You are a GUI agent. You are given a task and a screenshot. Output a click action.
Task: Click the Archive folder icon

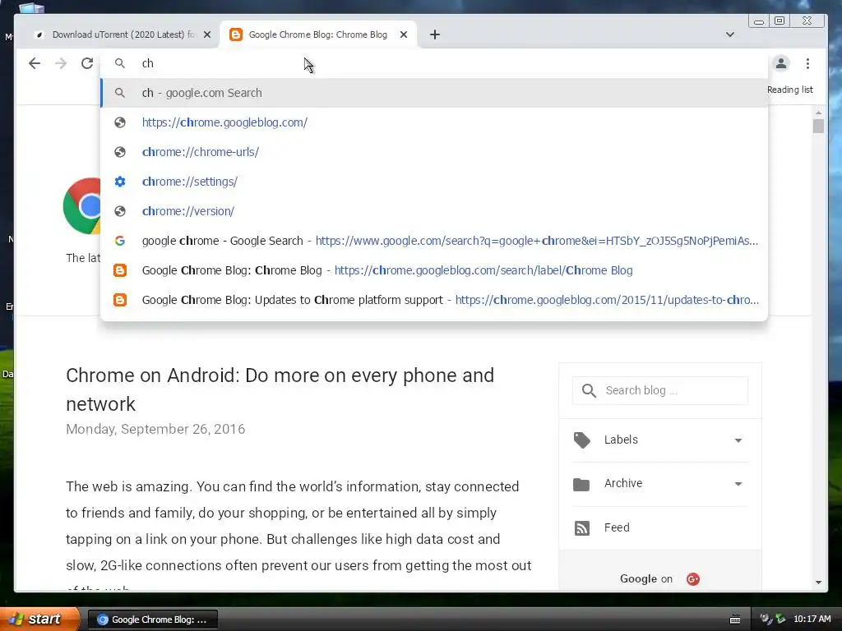click(581, 485)
